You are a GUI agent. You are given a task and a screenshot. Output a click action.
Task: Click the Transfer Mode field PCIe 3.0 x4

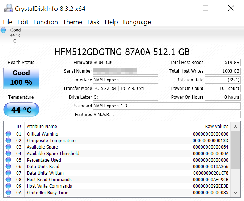[x=125, y=89]
